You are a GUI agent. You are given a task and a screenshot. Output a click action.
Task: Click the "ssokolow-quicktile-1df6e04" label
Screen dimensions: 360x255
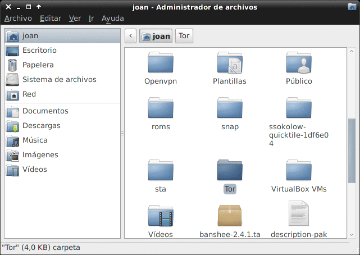click(299, 135)
